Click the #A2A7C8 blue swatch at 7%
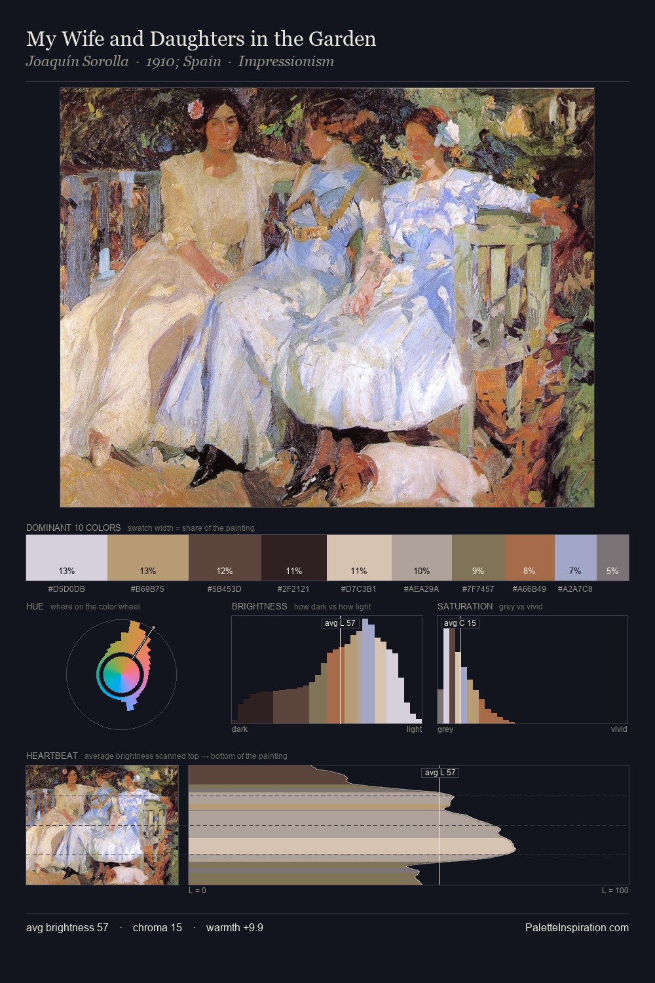This screenshot has height=983, width=655. pyautogui.click(x=575, y=558)
